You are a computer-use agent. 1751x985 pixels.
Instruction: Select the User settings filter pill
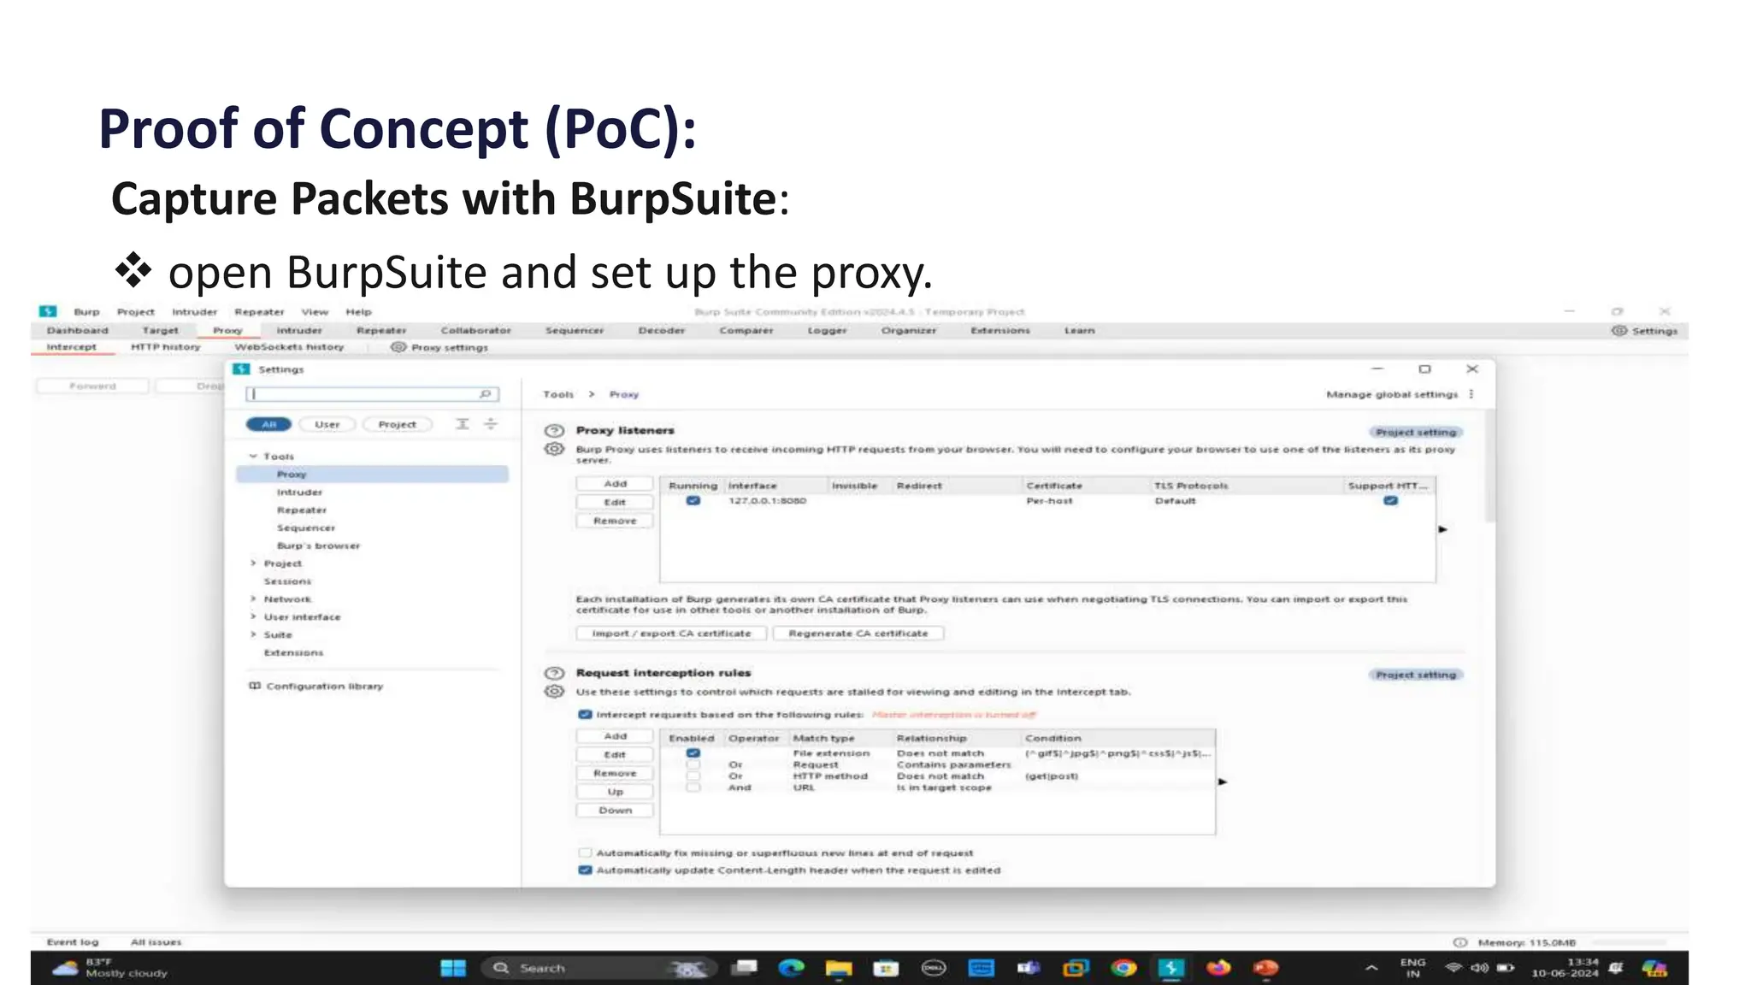click(x=327, y=424)
